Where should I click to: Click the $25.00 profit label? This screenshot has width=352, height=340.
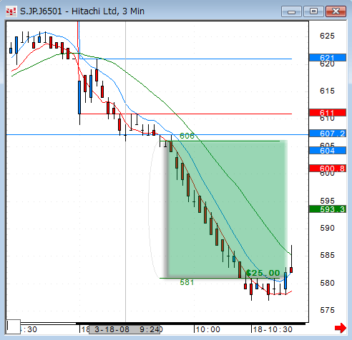263,273
